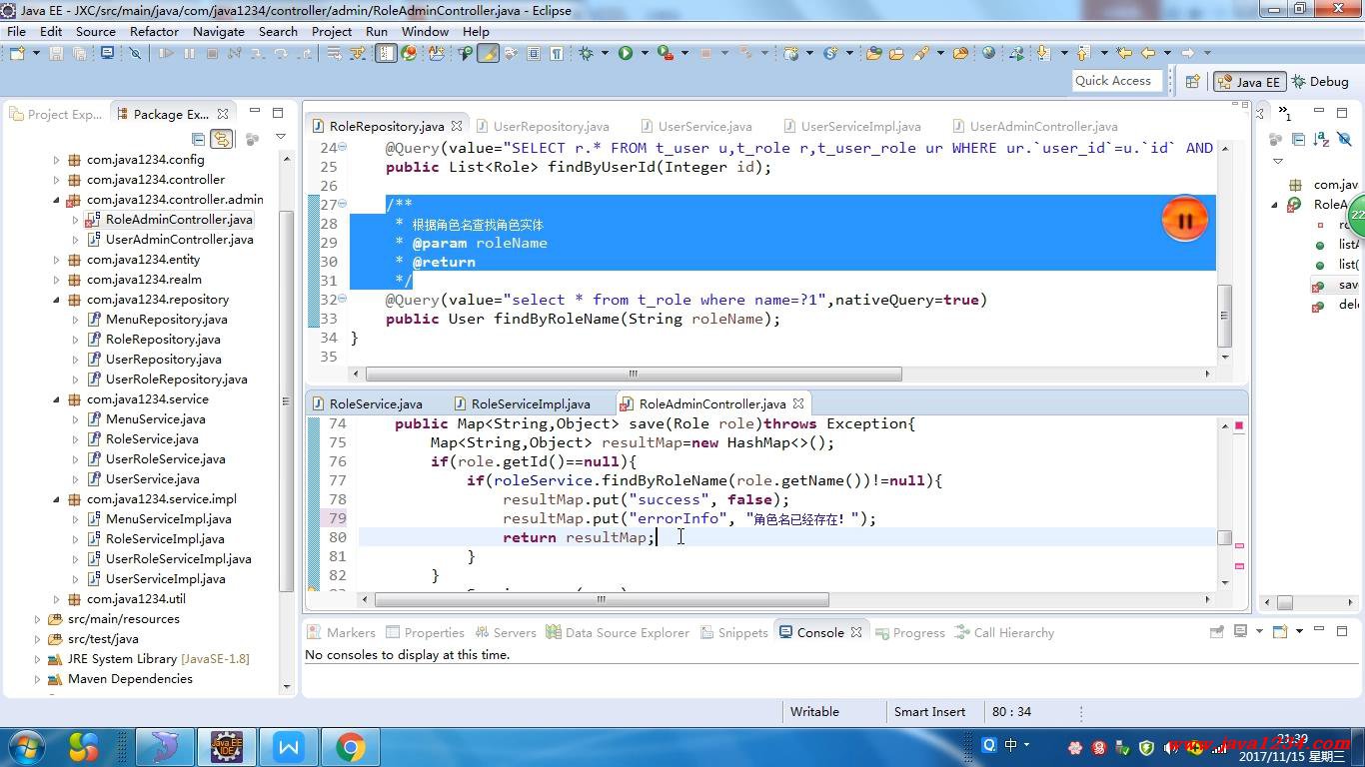Switch to RoleServiceImpl.java editor tab
Screen dimensions: 1365x767
[531, 403]
